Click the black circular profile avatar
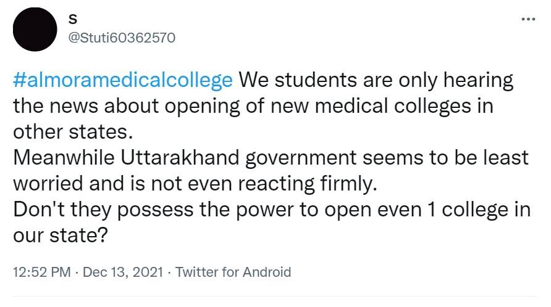551x307 pixels. [x=35, y=29]
